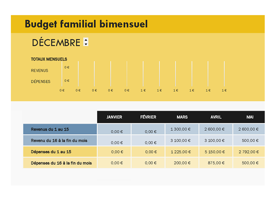Click the DÉPENSES chart label
Screen dimensions: 272x210
tap(41, 82)
